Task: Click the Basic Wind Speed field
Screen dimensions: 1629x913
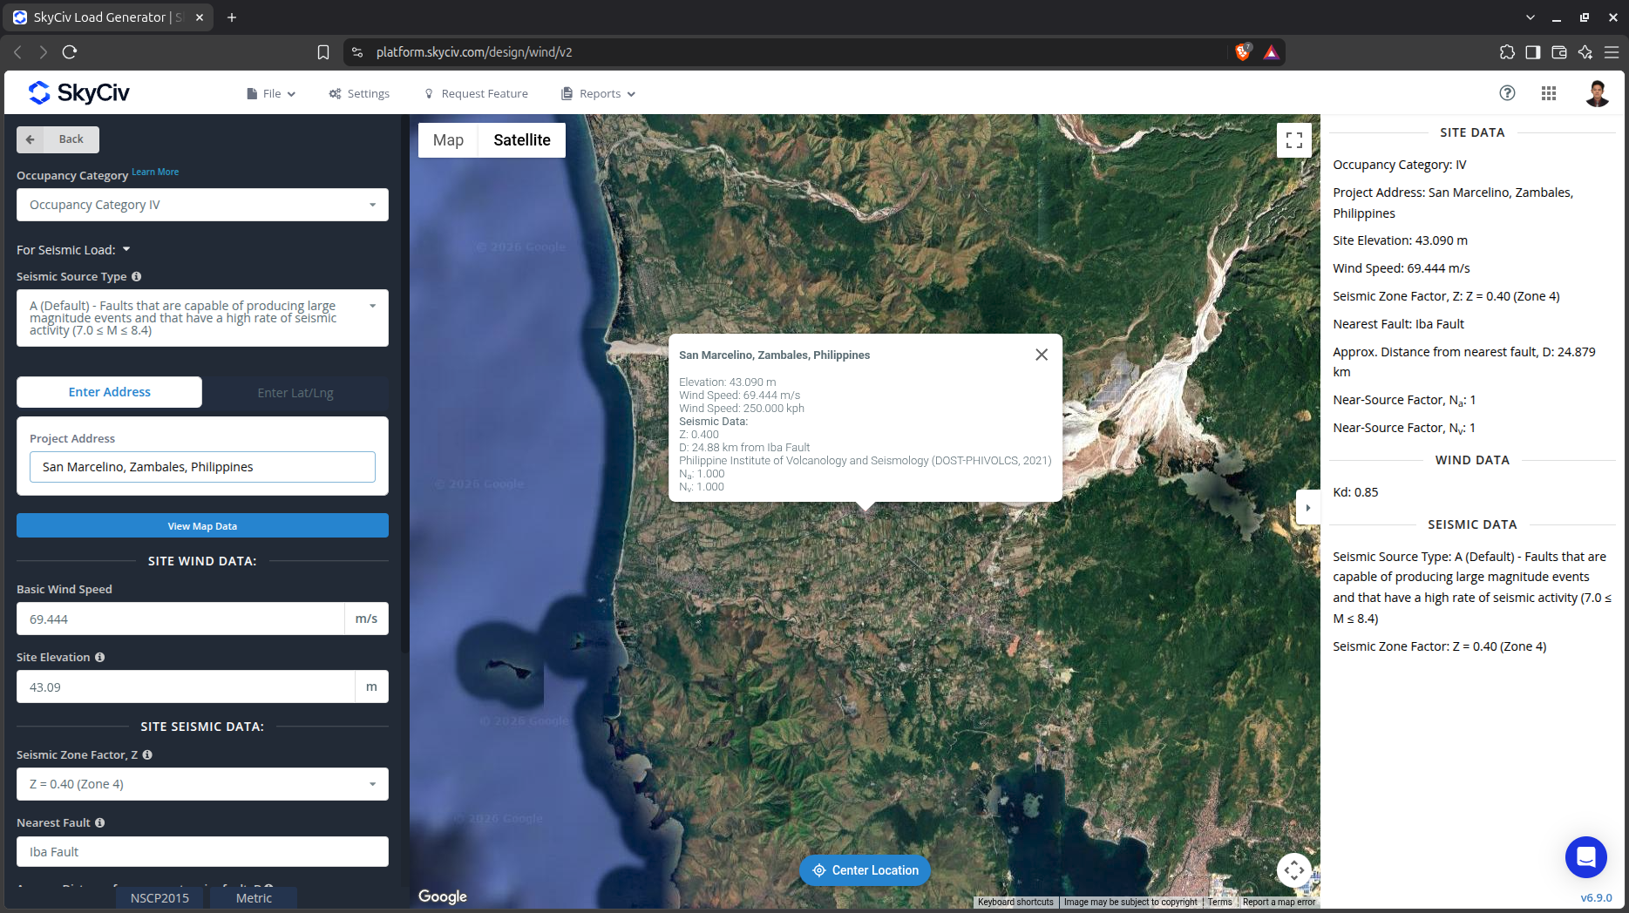Action: coord(180,619)
